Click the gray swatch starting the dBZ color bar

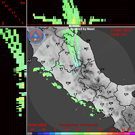coord(30,134)
